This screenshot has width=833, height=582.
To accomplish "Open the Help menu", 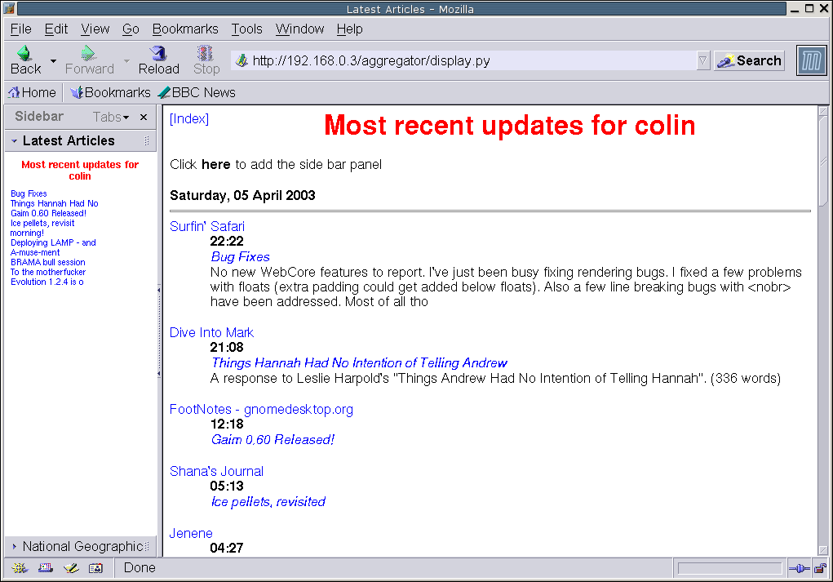I will pyautogui.click(x=349, y=29).
